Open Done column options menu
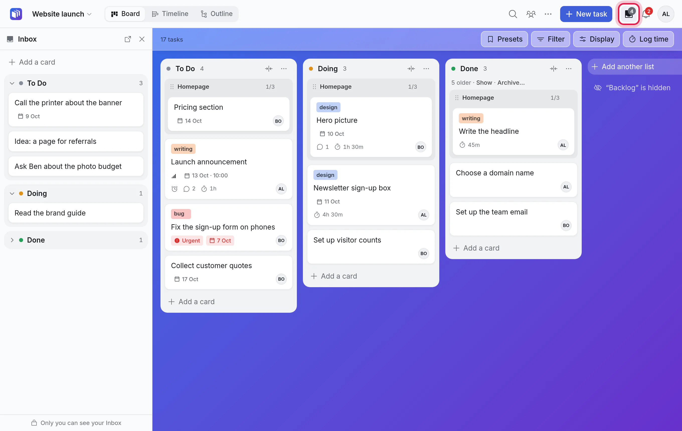This screenshot has height=431, width=682. point(569,68)
